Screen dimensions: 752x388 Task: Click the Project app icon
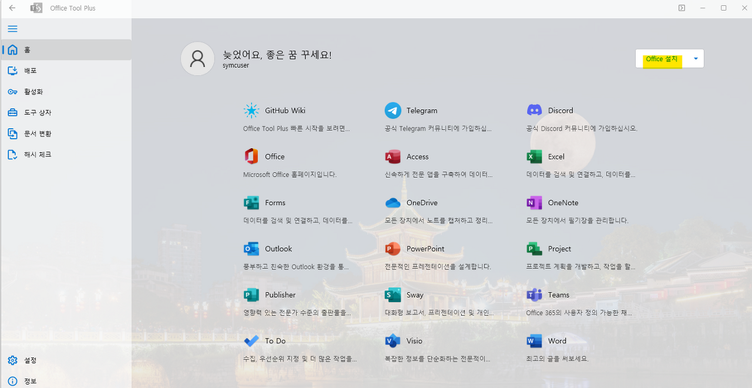[534, 249]
